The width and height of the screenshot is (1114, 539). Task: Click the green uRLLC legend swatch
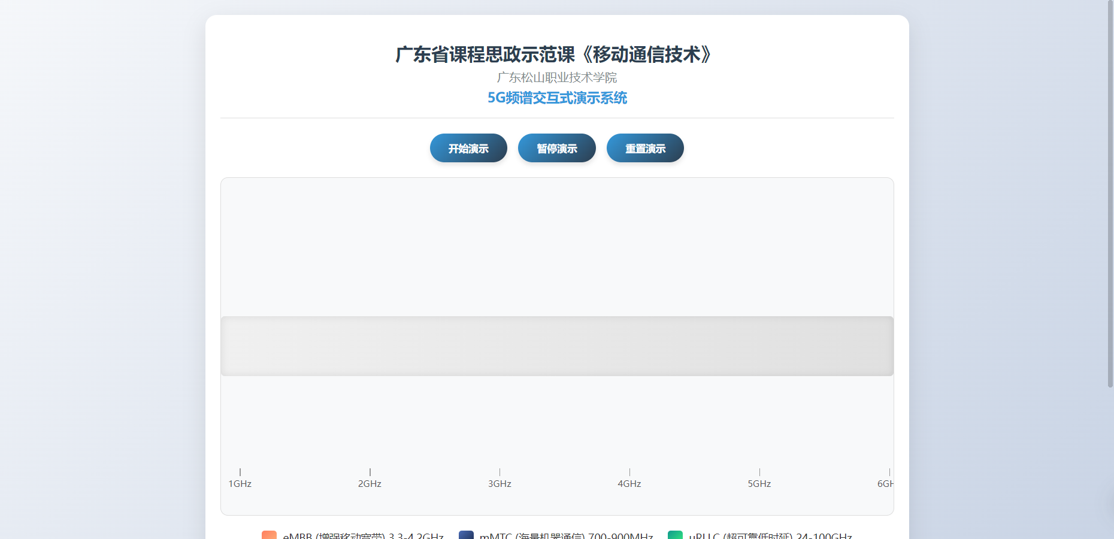[x=675, y=535]
